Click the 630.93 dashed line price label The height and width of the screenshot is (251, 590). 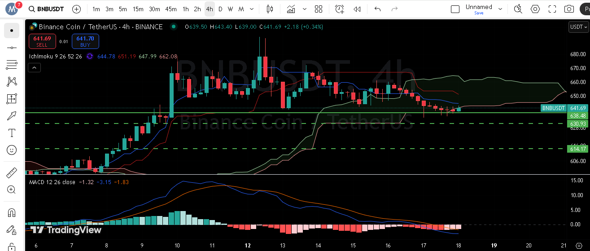click(x=578, y=123)
